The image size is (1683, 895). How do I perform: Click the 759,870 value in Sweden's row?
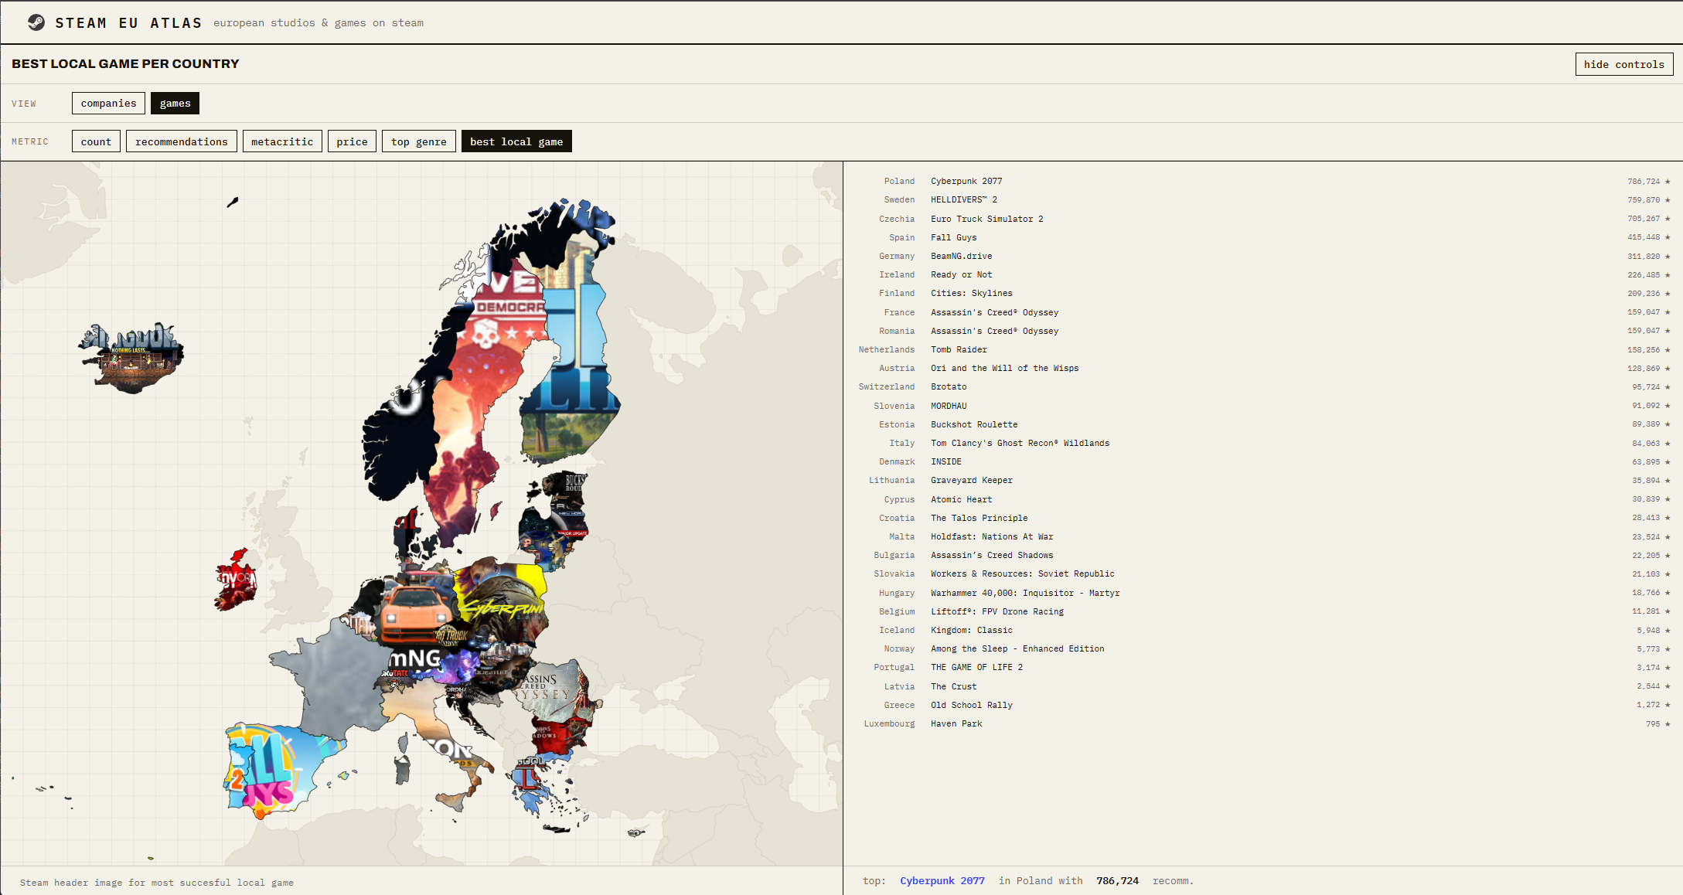[1644, 199]
